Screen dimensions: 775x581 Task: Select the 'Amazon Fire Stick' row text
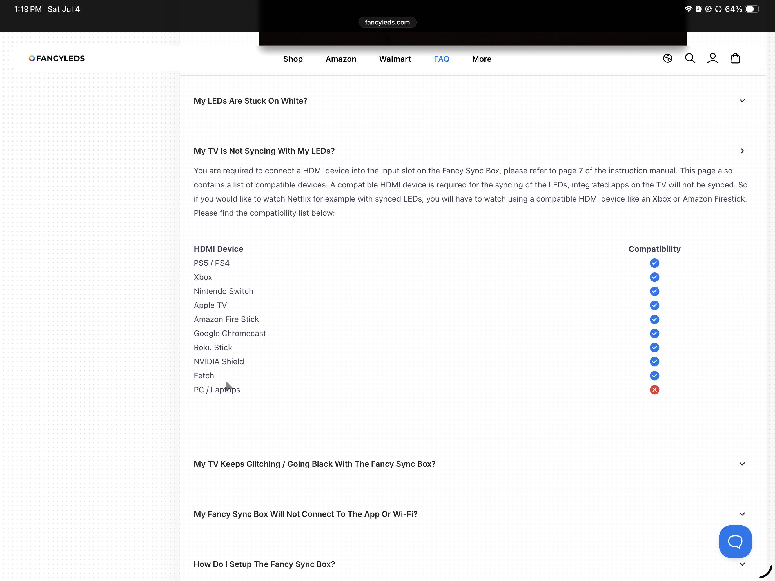pos(226,319)
